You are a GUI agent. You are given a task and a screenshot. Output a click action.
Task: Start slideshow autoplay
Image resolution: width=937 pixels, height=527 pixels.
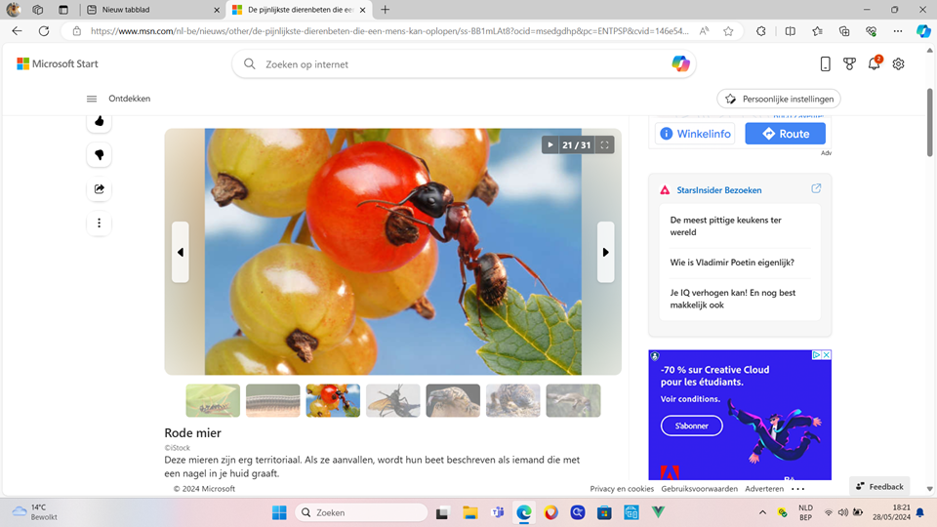(550, 145)
